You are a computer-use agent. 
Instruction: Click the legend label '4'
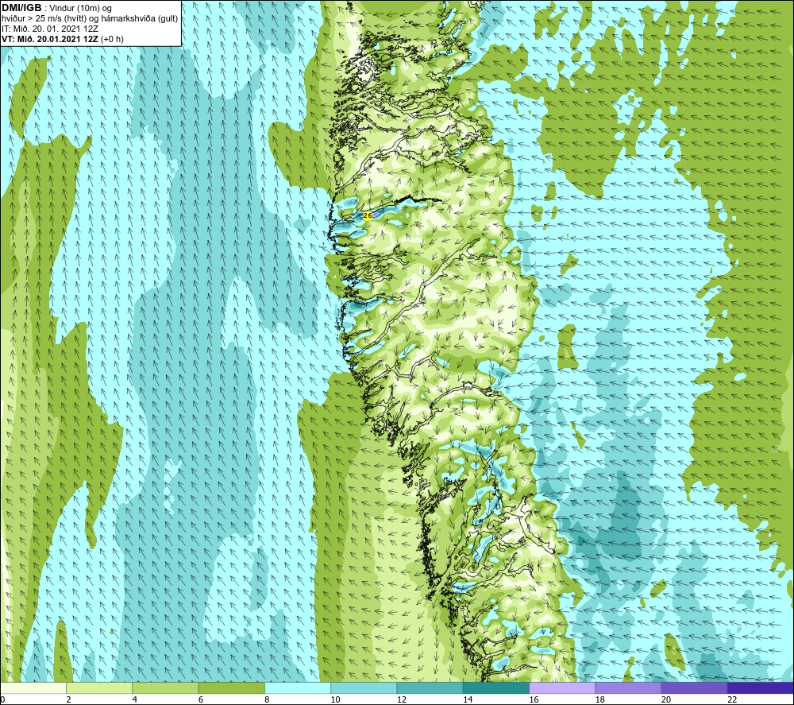135,700
